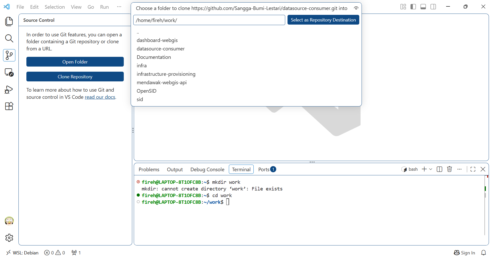Open forwarded ports status item
Image resolution: width=492 pixels, height=258 pixels.
tap(76, 253)
